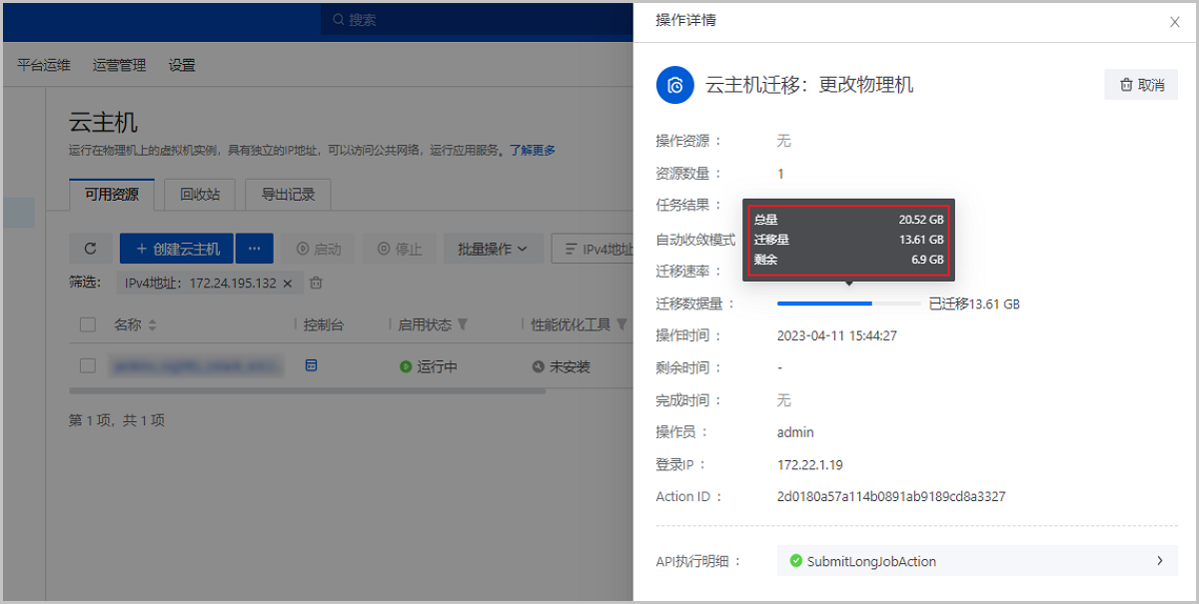1199x604 pixels.
Task: Expand the SubmitLongJobAction API detail row
Action: tap(977, 561)
